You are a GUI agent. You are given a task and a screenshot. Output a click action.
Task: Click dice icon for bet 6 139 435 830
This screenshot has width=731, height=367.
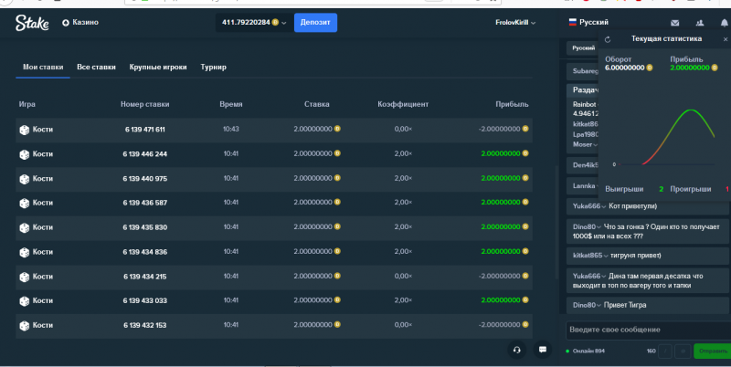25,227
